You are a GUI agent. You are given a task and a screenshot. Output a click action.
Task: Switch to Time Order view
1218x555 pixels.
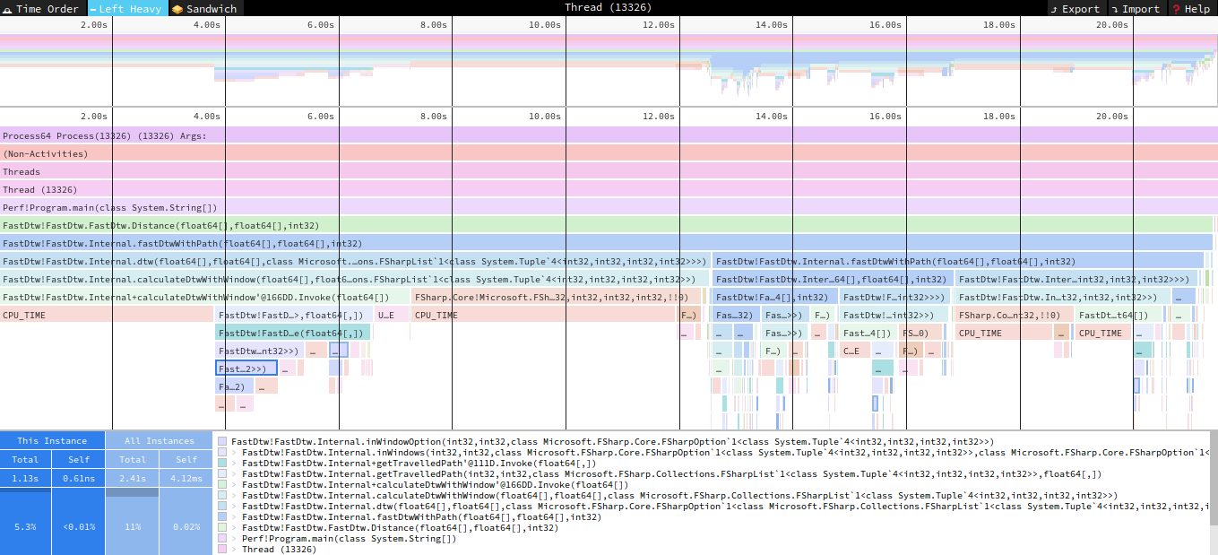tap(41, 9)
